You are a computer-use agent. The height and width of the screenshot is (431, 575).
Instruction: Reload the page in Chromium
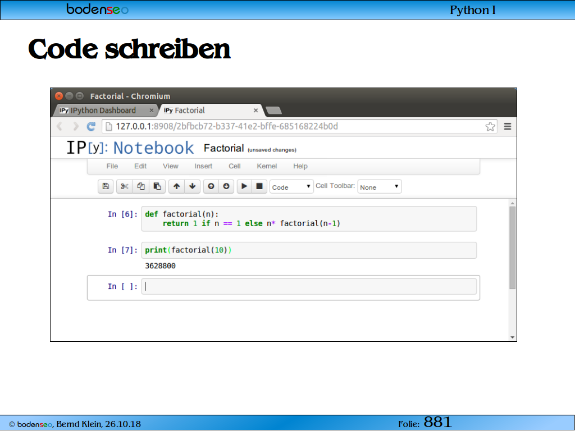(x=91, y=126)
